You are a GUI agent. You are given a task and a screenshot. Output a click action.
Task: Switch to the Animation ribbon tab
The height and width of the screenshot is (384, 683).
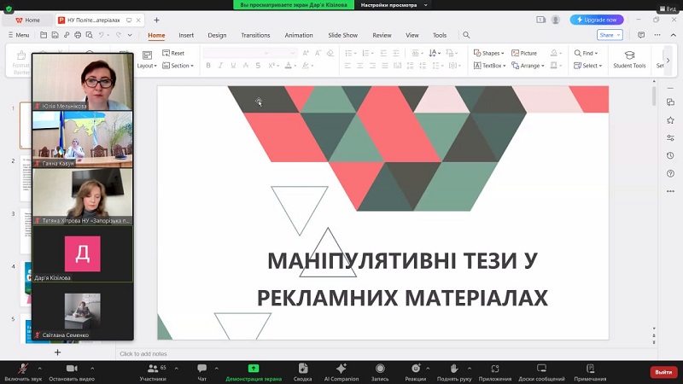click(299, 35)
